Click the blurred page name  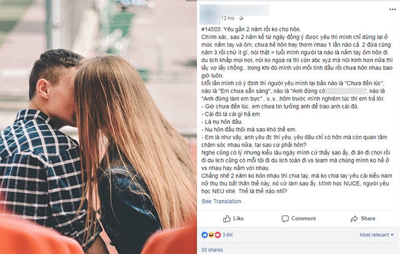(x=245, y=10)
